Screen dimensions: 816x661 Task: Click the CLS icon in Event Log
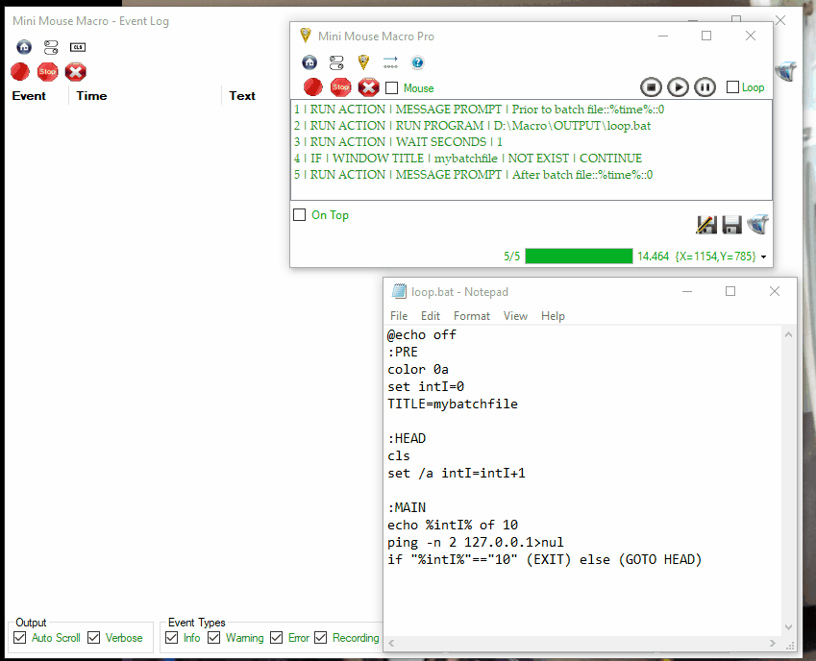pyautogui.click(x=79, y=46)
